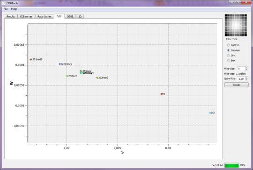Open the File menu

point(6,9)
